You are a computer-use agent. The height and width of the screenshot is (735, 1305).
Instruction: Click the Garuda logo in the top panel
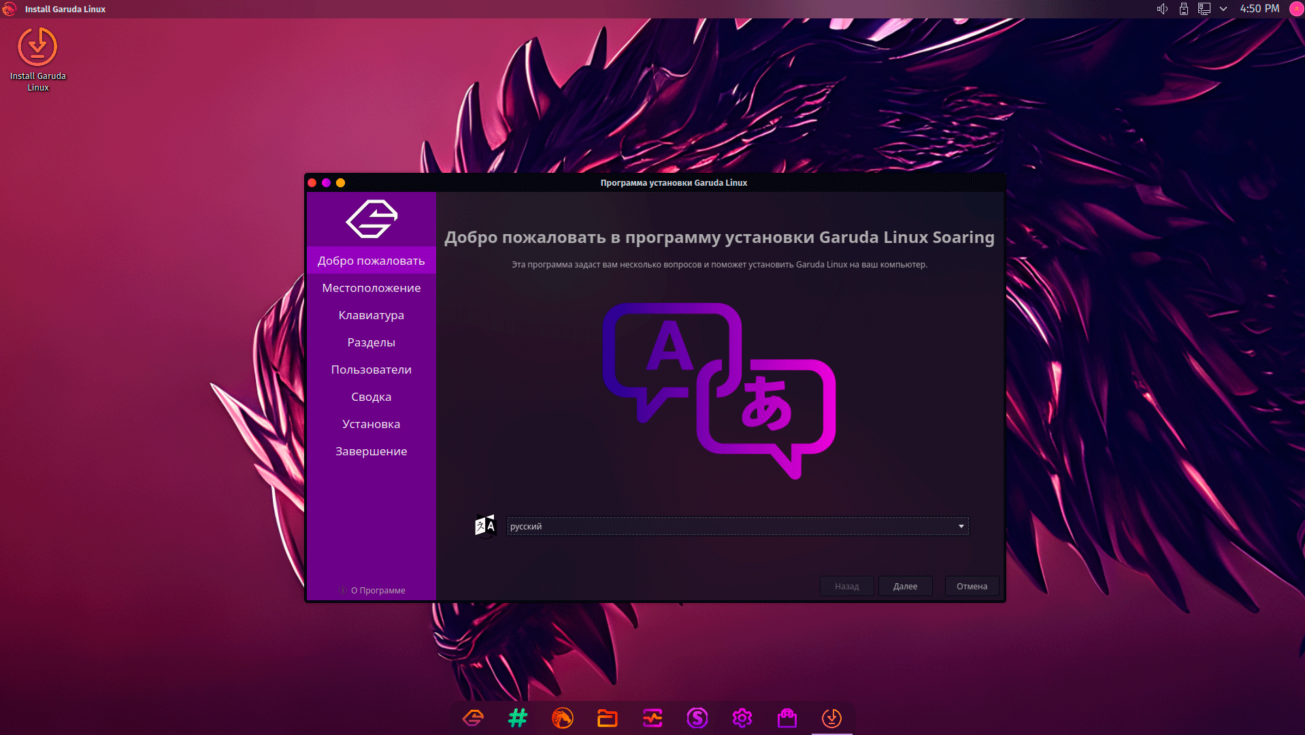[9, 9]
